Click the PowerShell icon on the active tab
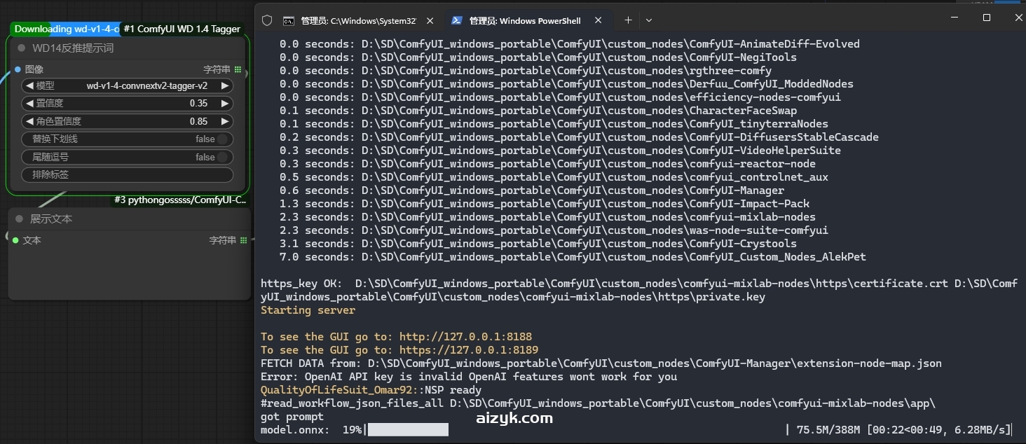This screenshot has height=444, width=1026. pos(456,20)
